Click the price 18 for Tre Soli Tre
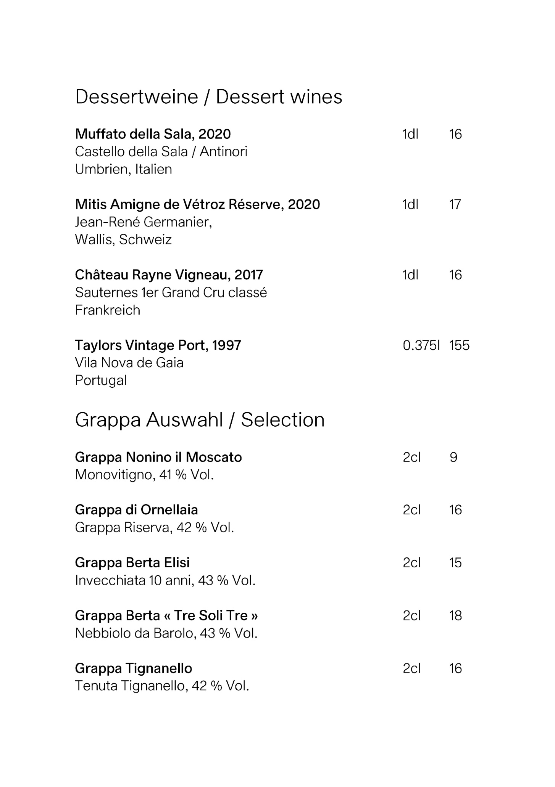The height and width of the screenshot is (787, 555). (x=455, y=616)
